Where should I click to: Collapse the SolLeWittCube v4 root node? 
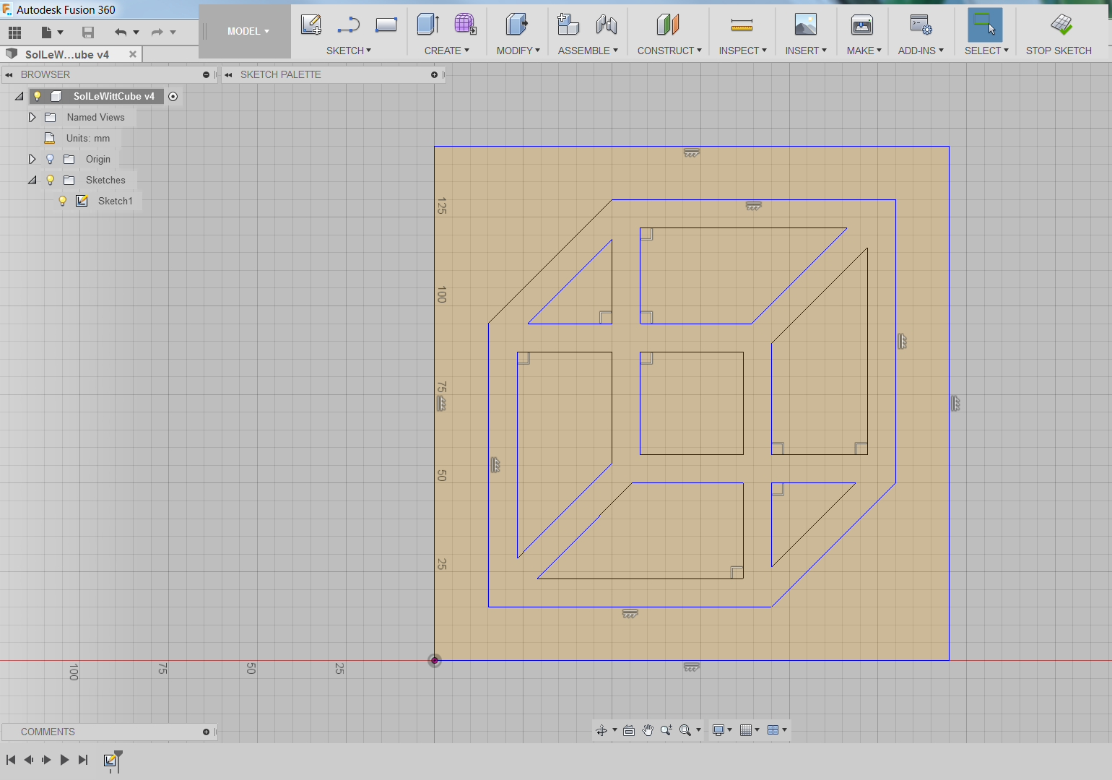pyautogui.click(x=19, y=96)
